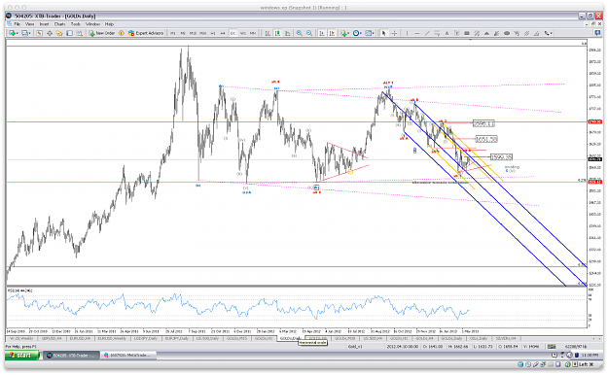Click the Templates toolbar icon
The height and width of the screenshot is (375, 608).
click(368, 33)
